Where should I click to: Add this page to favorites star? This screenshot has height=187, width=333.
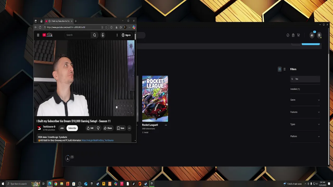106,27
